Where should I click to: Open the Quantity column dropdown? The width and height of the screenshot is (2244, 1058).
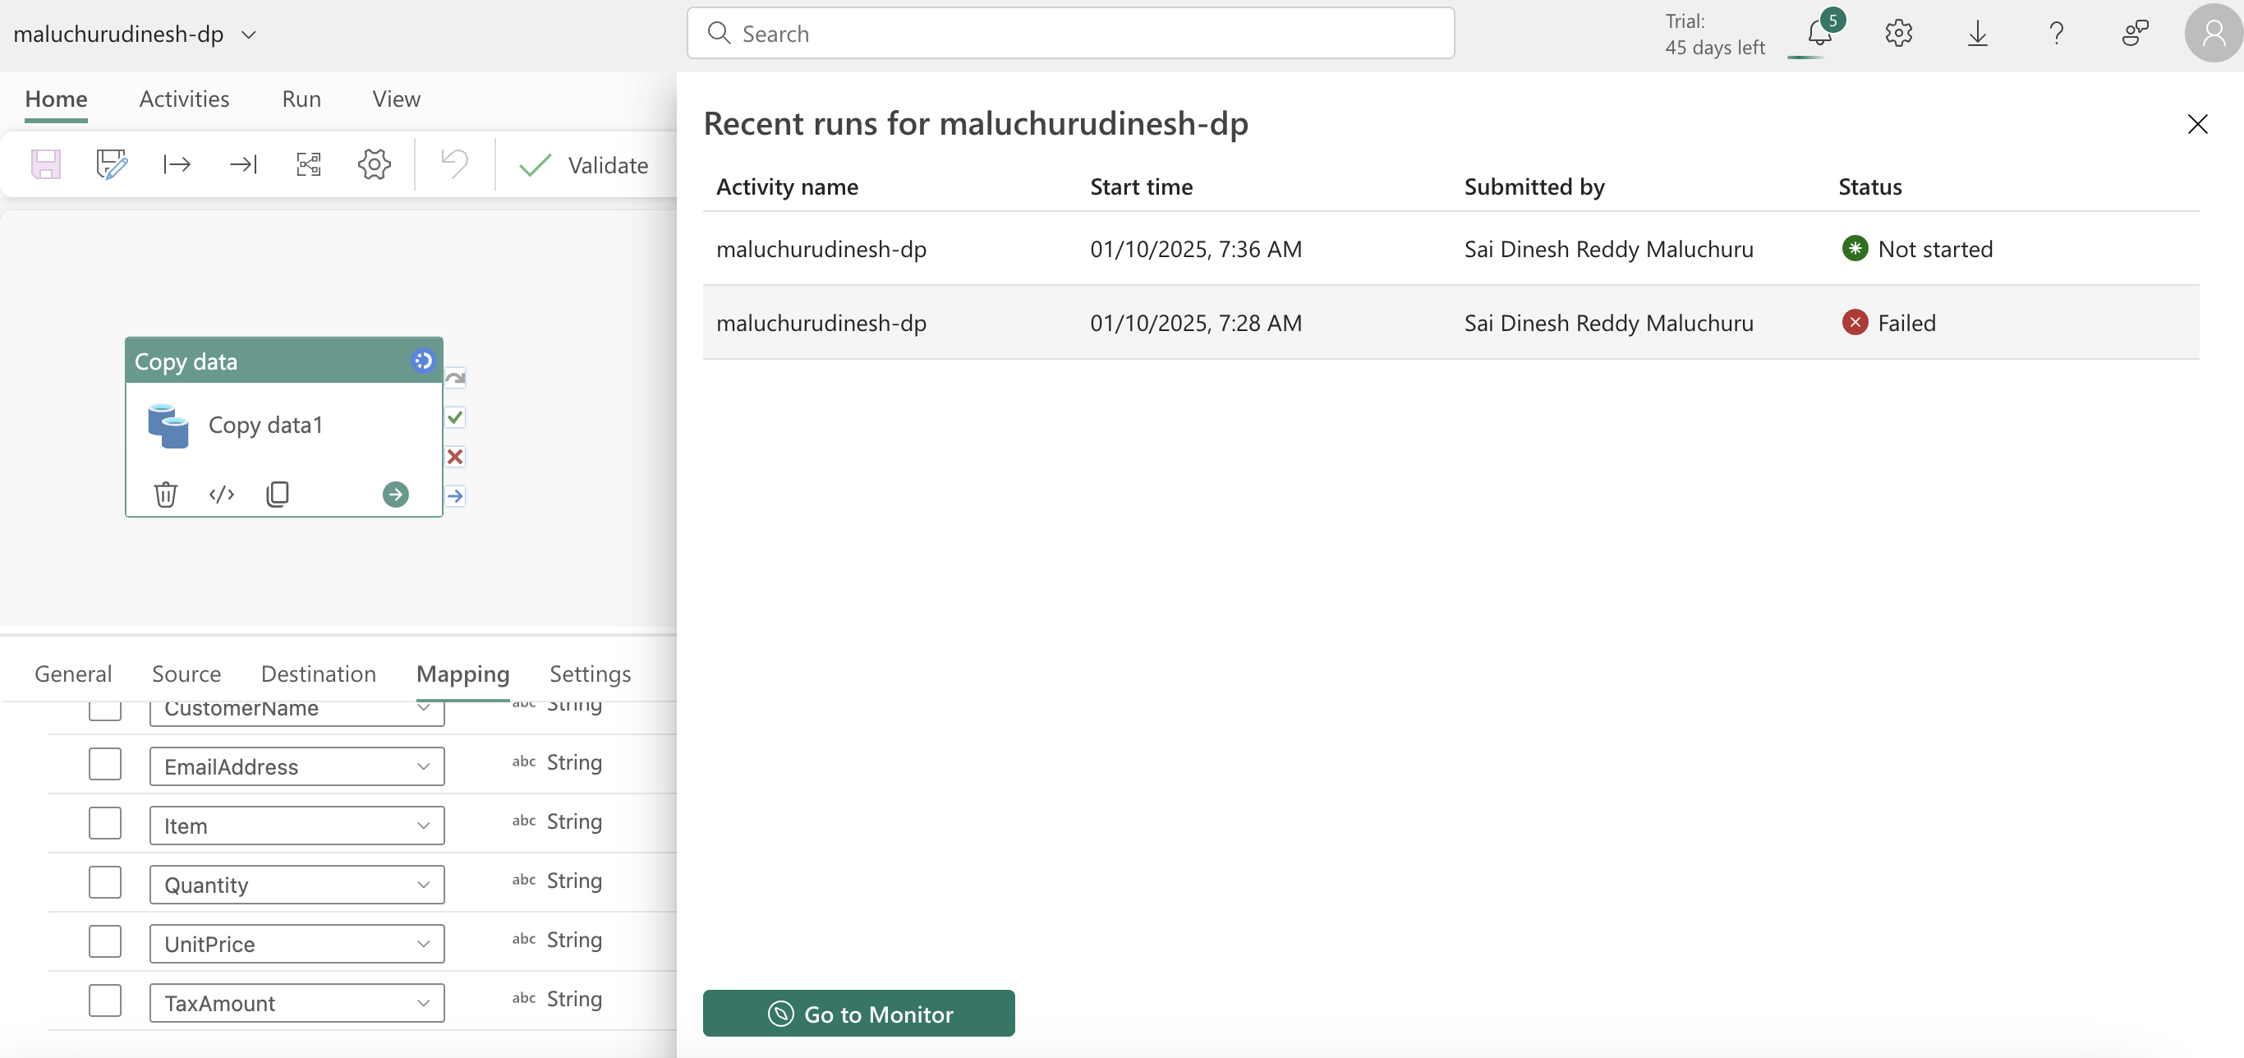point(297,885)
